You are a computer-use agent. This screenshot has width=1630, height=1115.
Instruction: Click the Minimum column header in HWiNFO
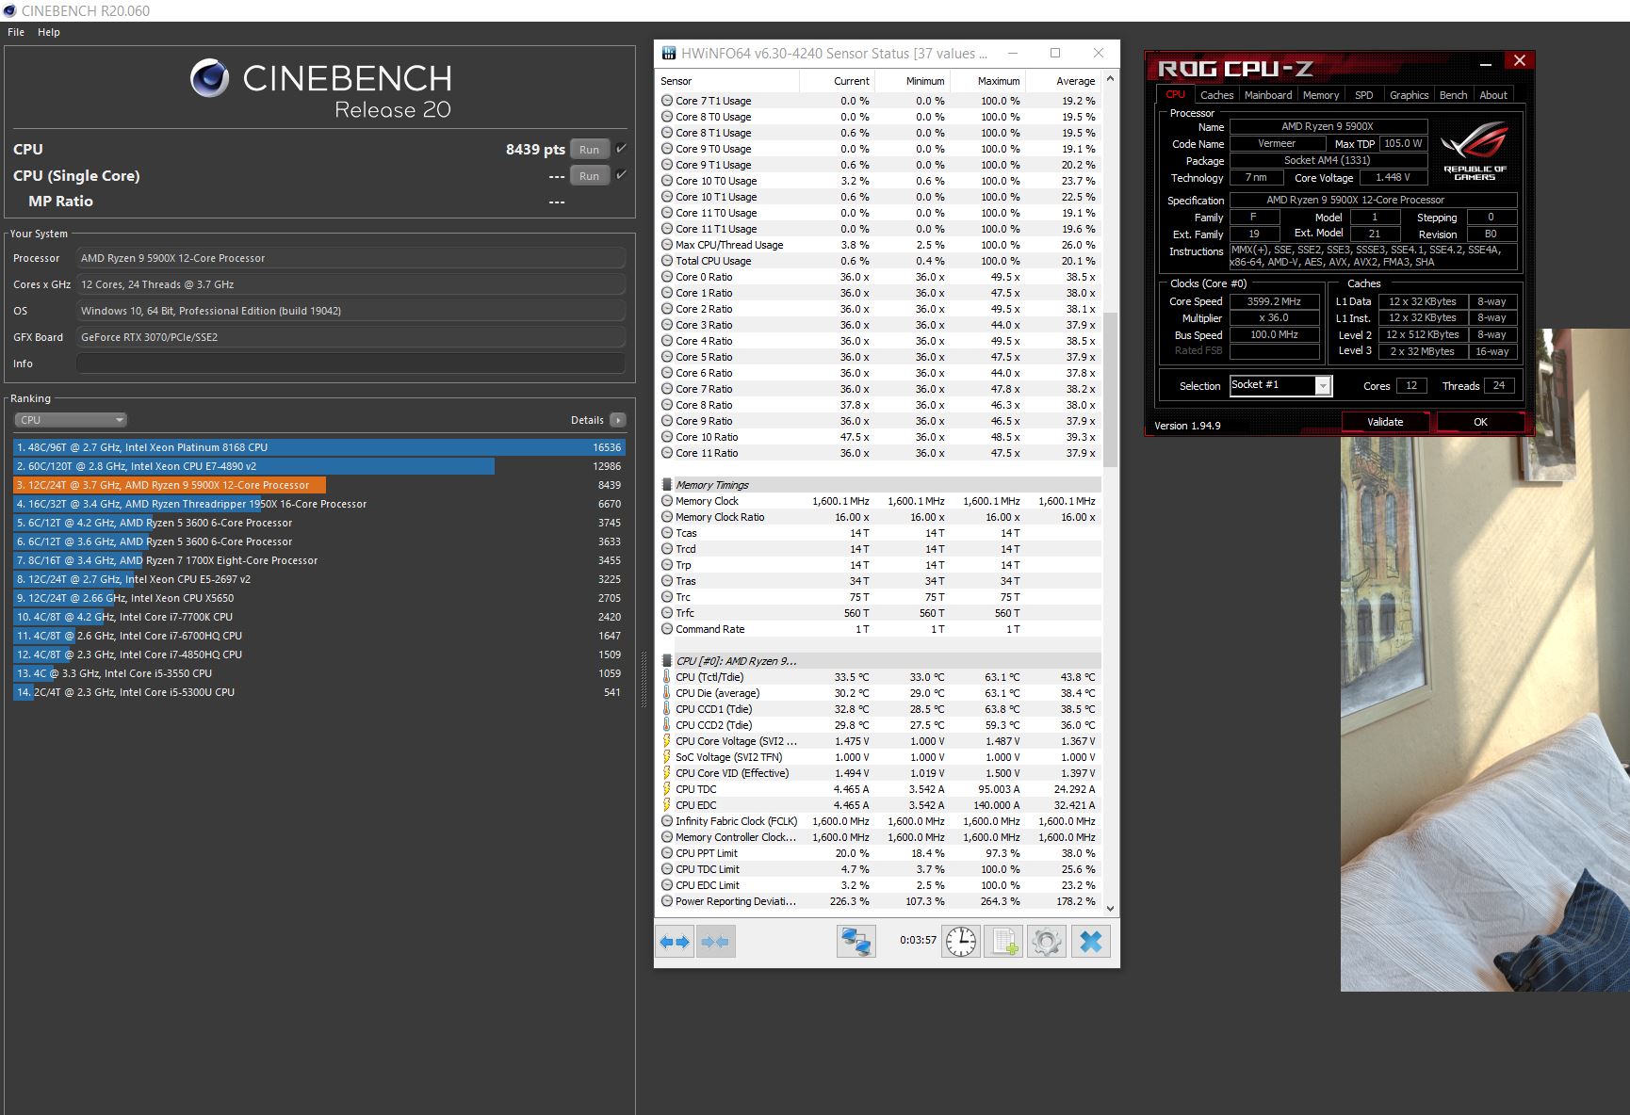[912, 81]
